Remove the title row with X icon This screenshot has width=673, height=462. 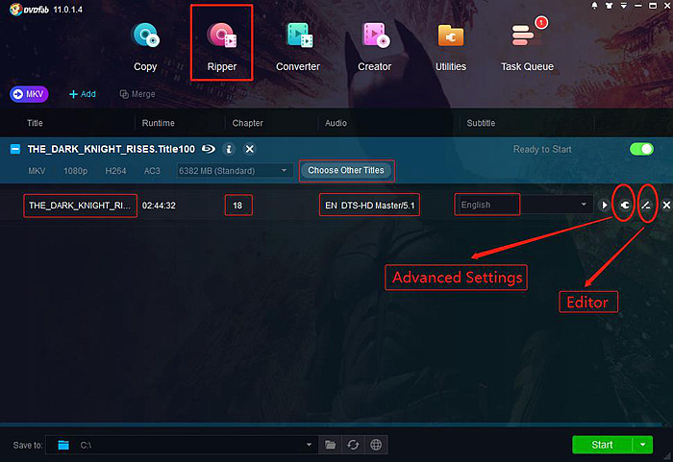(x=666, y=206)
